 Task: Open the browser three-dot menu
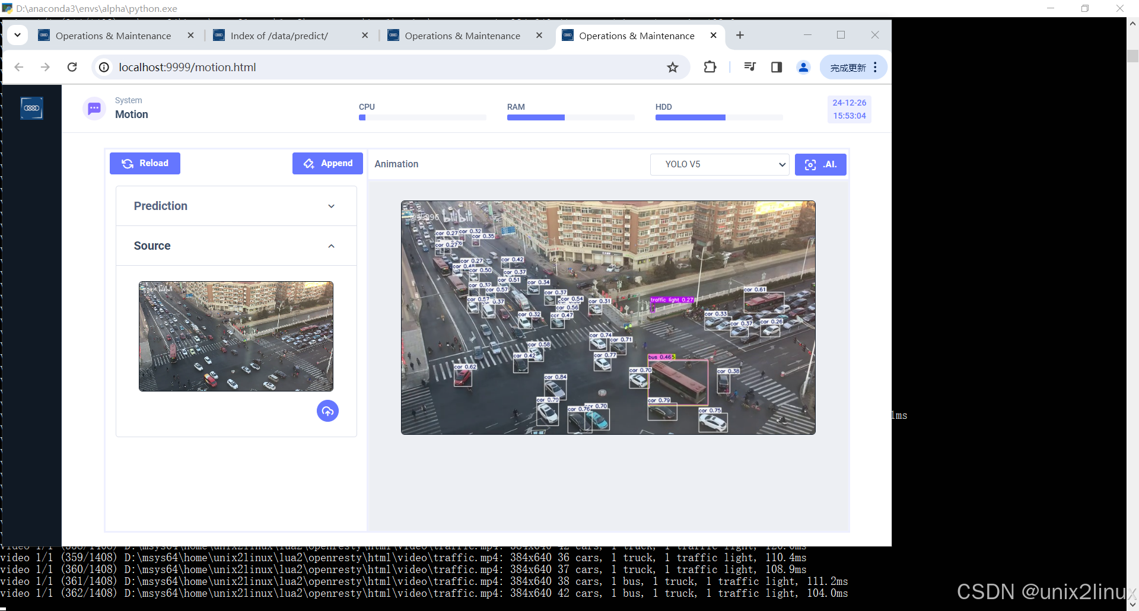pyautogui.click(x=876, y=67)
